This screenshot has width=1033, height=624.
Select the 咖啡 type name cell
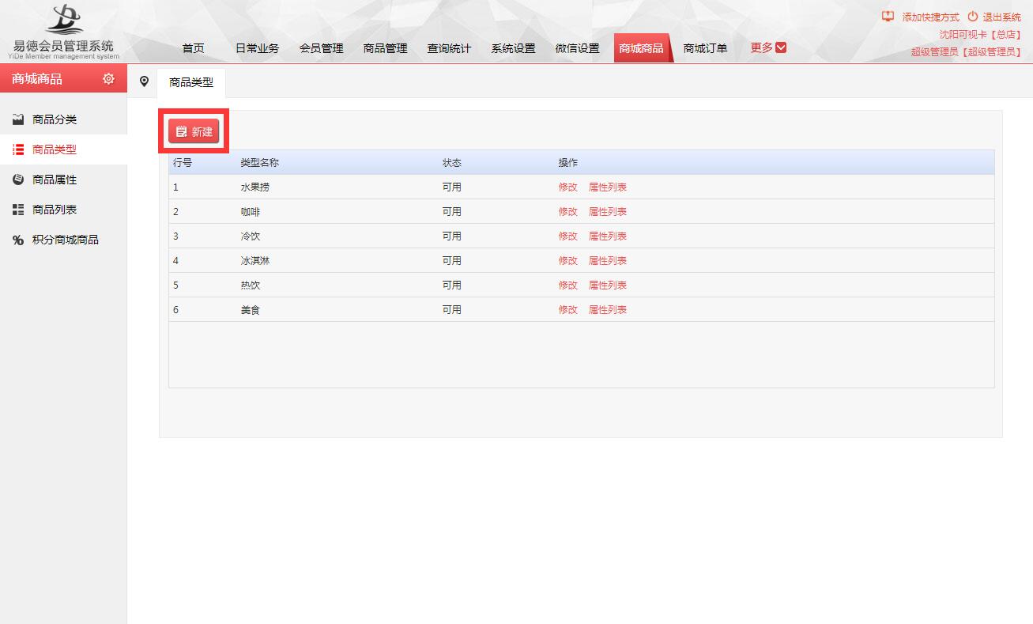[250, 212]
